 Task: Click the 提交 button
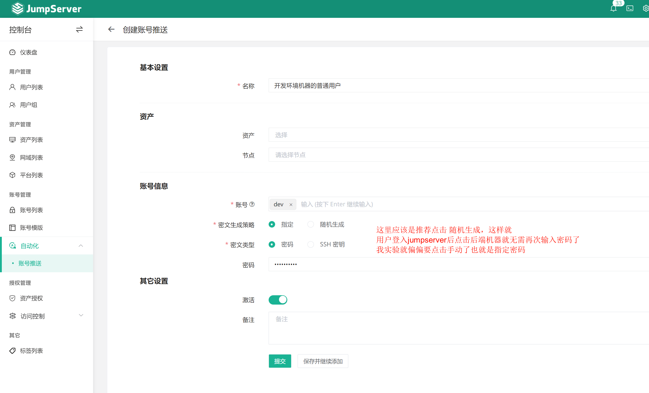tap(280, 361)
